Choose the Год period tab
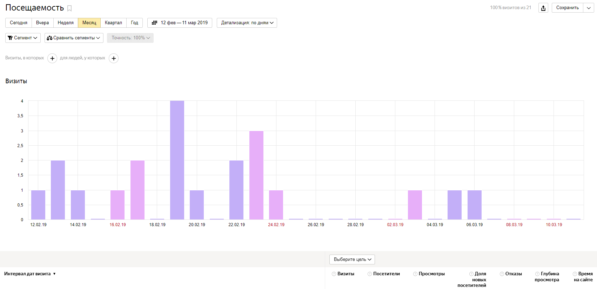This screenshot has width=597, height=289. [x=134, y=23]
